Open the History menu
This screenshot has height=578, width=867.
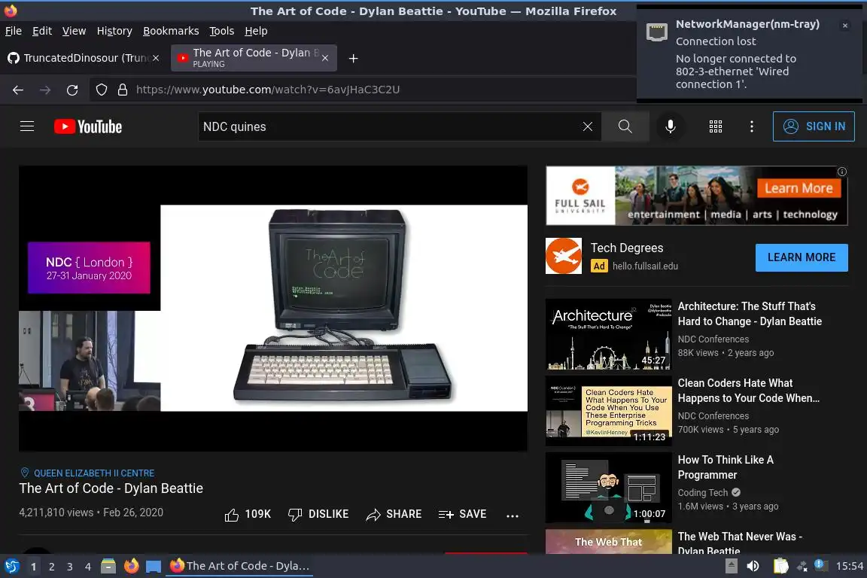coord(114,31)
